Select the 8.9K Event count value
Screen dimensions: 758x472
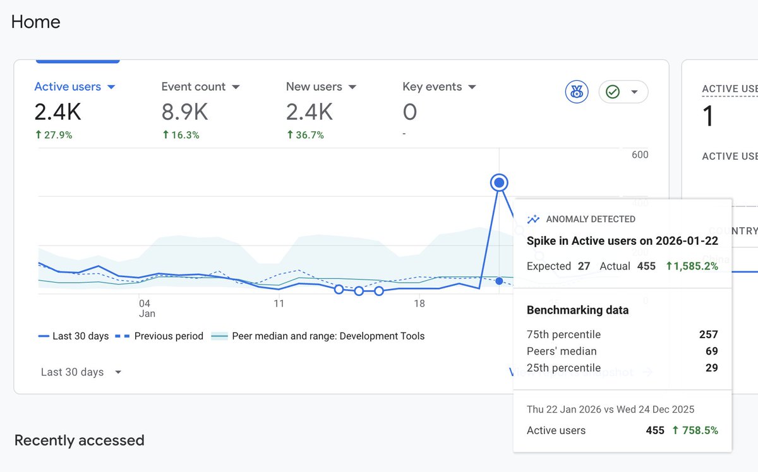(x=184, y=112)
